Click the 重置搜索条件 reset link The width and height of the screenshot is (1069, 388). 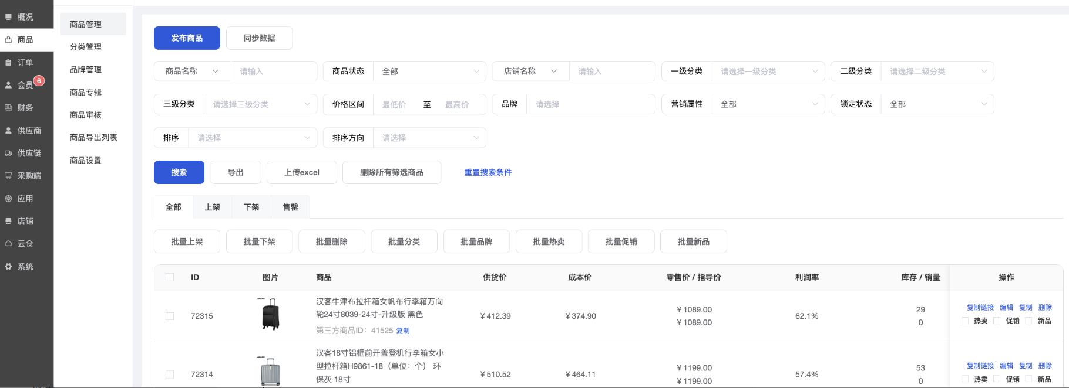[x=488, y=172]
